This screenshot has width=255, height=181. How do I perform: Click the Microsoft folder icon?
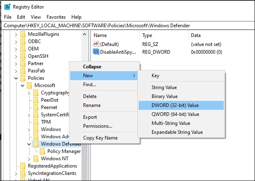click(30, 85)
